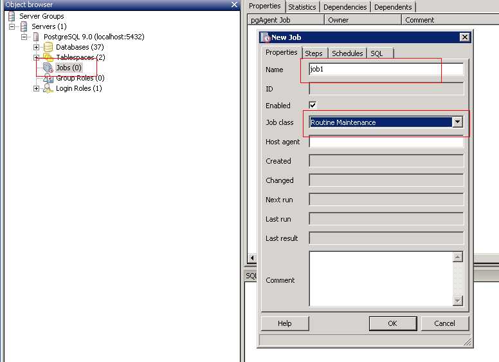Open the Dependents tab in main window
This screenshot has width=499, height=362.
coord(393,7)
